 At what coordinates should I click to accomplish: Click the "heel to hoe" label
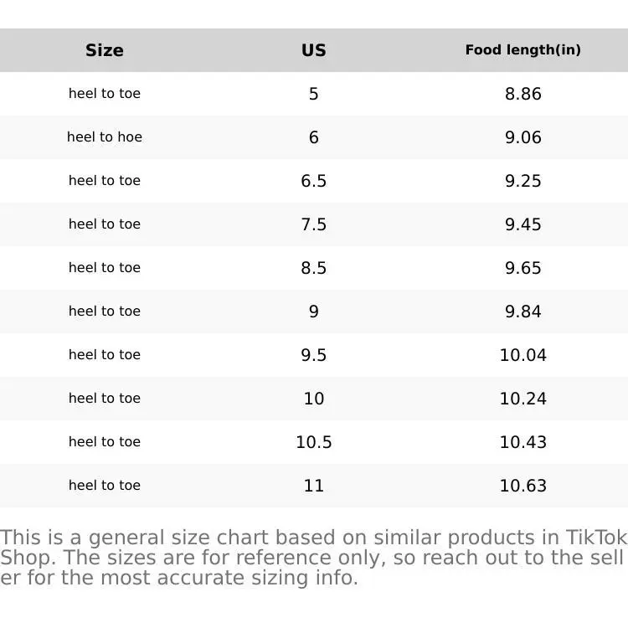[105, 137]
